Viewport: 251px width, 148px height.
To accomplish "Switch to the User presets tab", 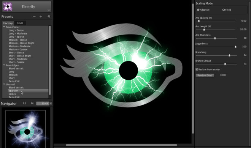I will coord(20,23).
